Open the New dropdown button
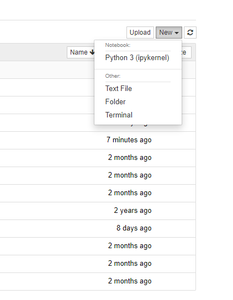 coord(169,33)
